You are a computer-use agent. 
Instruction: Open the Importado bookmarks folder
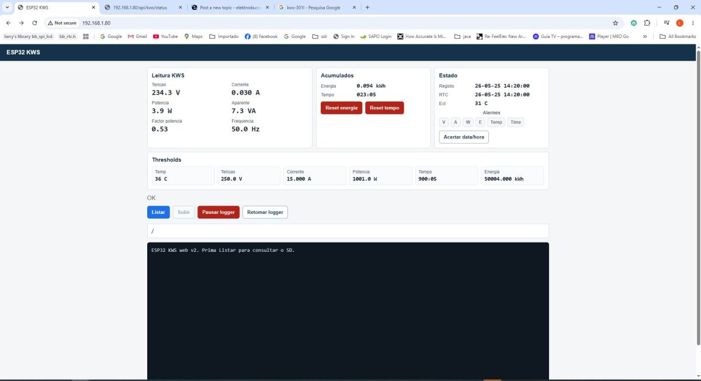(224, 36)
